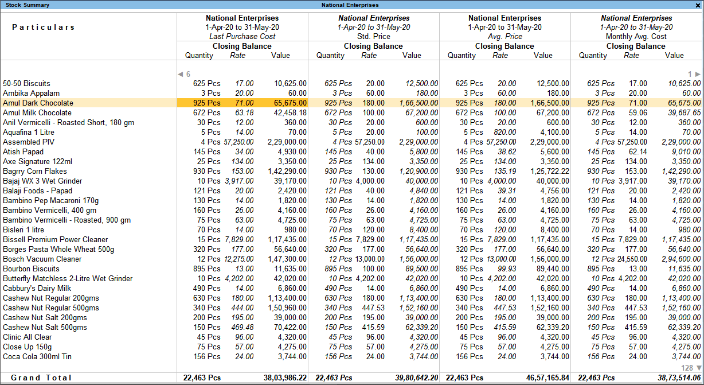Image resolution: width=704 pixels, height=385 pixels.
Task: Pick Cashew Nut Salt 500gms
Action: tap(45, 327)
